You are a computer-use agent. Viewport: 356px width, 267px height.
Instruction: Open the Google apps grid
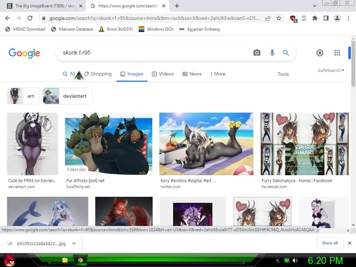pyautogui.click(x=337, y=53)
